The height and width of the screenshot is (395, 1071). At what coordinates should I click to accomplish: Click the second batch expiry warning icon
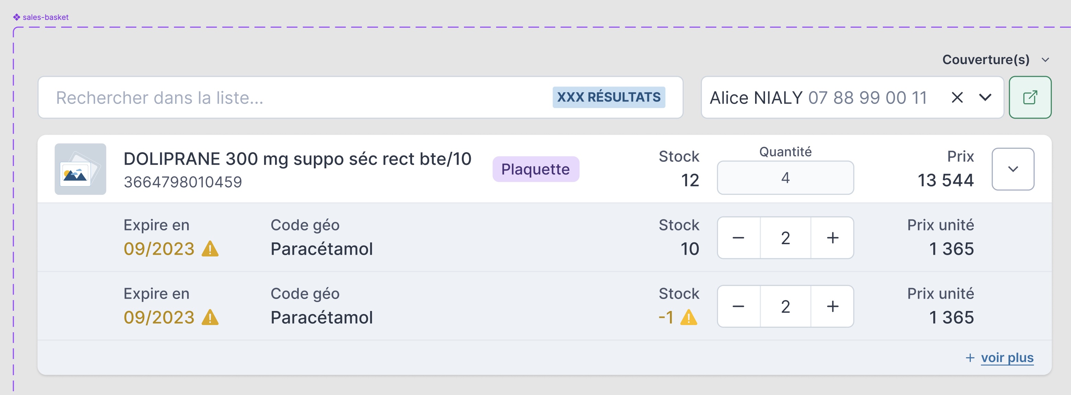coord(210,318)
